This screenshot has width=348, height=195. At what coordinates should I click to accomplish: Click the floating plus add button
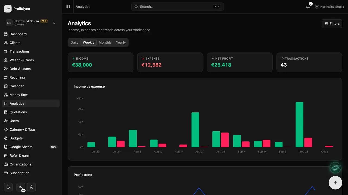point(335,183)
